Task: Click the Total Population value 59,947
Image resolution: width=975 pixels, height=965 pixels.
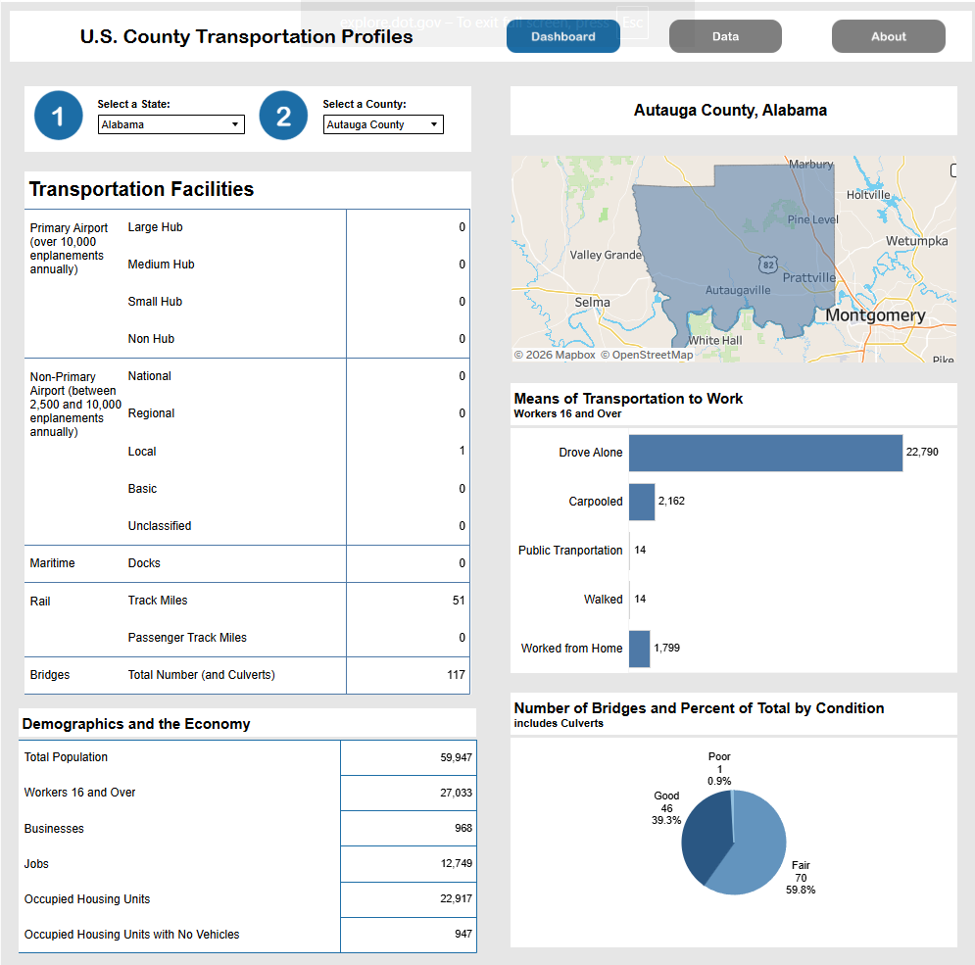Action: pyautogui.click(x=457, y=758)
